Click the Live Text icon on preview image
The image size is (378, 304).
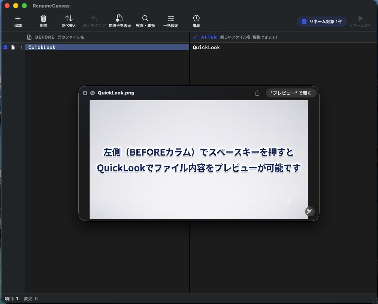point(310,211)
